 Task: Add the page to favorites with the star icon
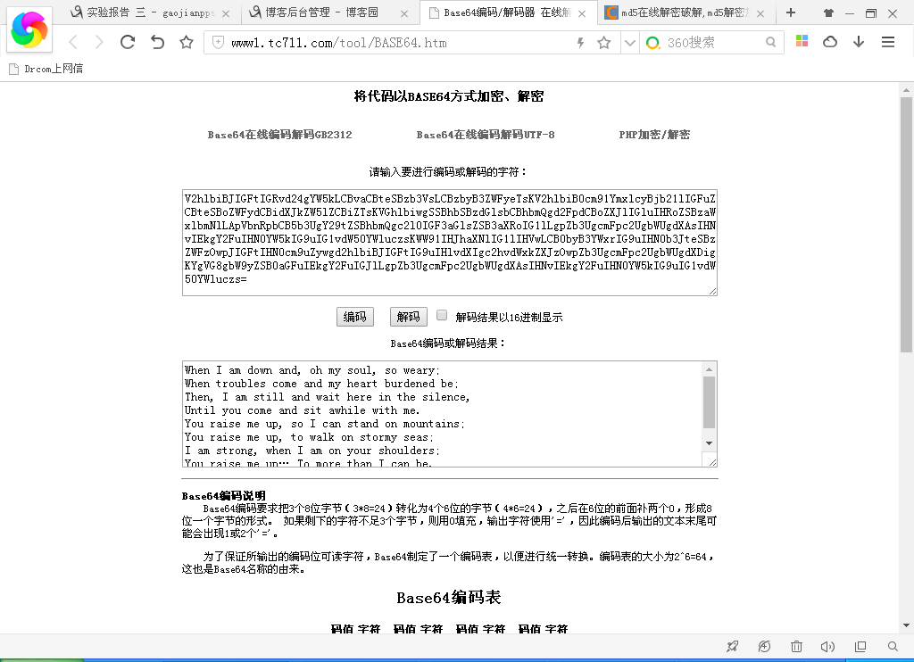187,42
